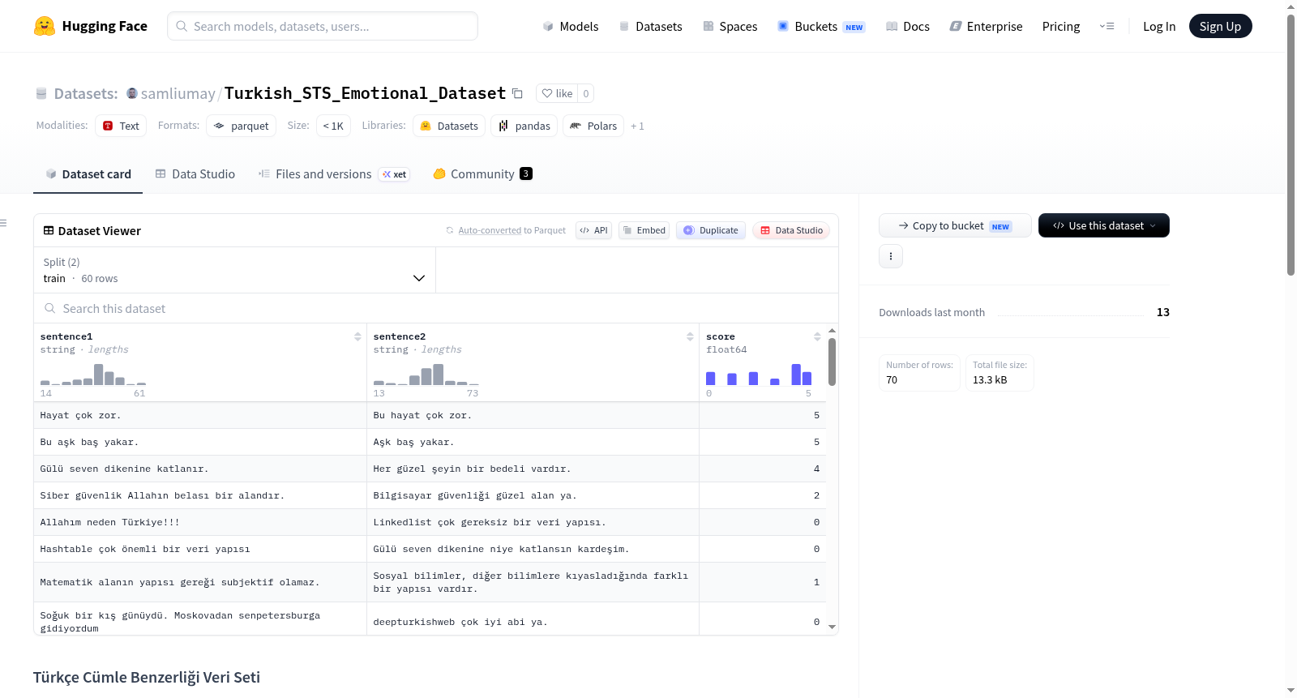Screen dimensions: 1297x698
Task: Open the Use this dataset dropdown
Action: click(x=1104, y=225)
